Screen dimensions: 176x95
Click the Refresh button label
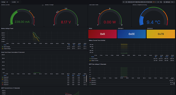(x=168, y=2)
